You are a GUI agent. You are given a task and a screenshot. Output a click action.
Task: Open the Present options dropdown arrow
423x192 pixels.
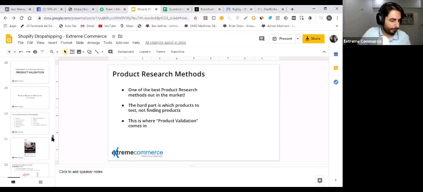pos(297,38)
